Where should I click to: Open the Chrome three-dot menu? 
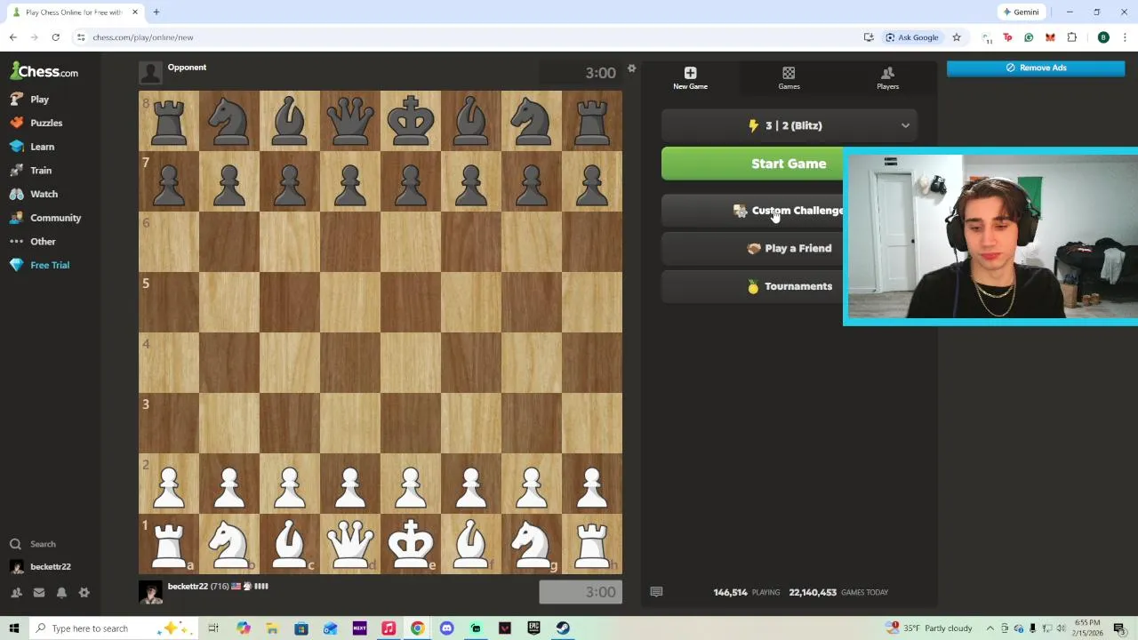[1125, 37]
